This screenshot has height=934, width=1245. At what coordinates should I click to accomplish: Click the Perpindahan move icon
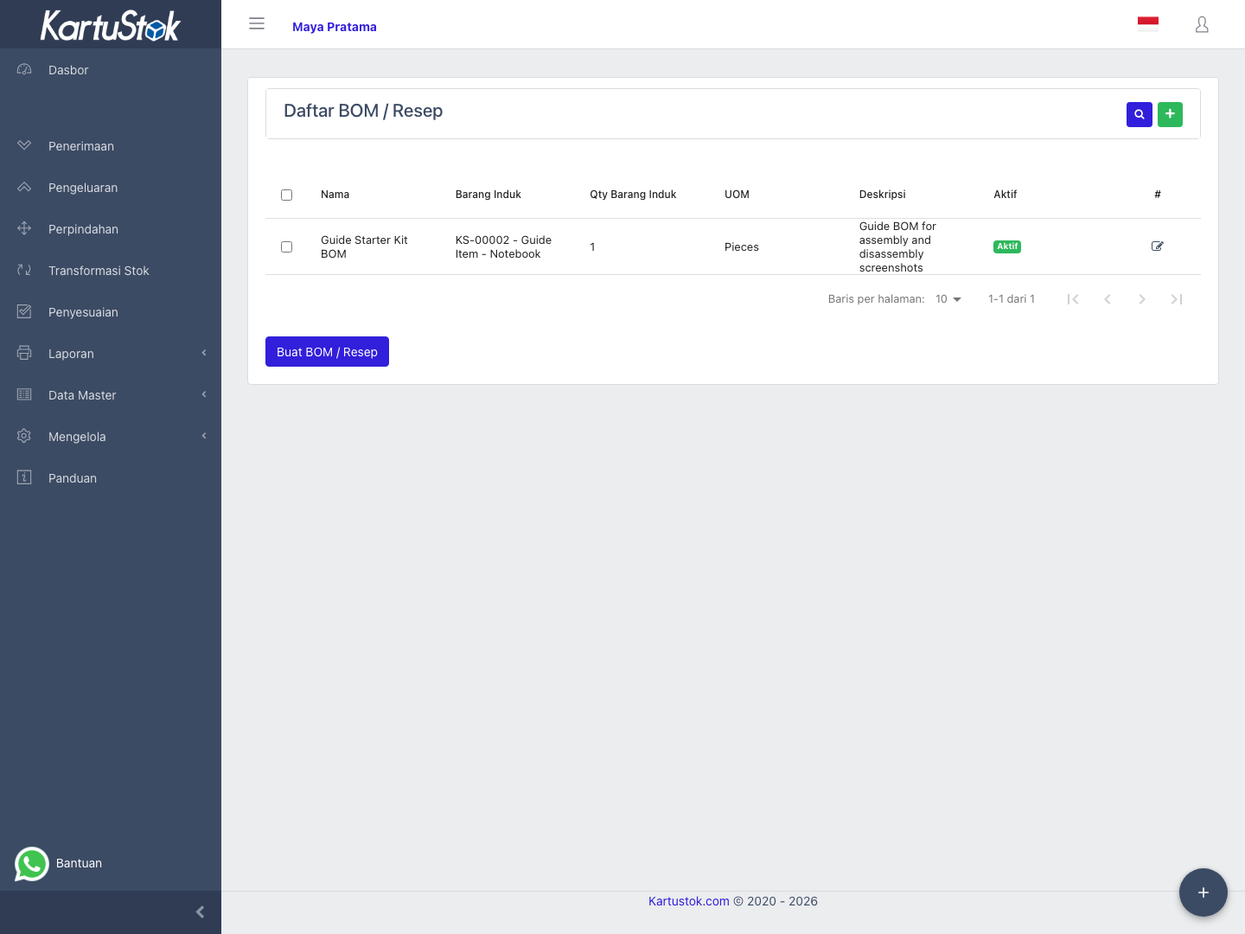pyautogui.click(x=24, y=228)
